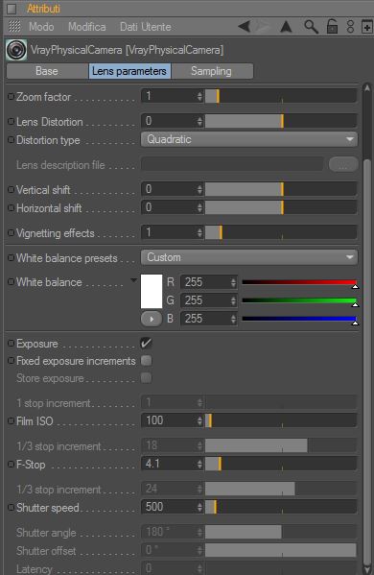This screenshot has width=374, height=575.
Task: Click the Lens Distortion stepper arrows
Action: [x=199, y=121]
